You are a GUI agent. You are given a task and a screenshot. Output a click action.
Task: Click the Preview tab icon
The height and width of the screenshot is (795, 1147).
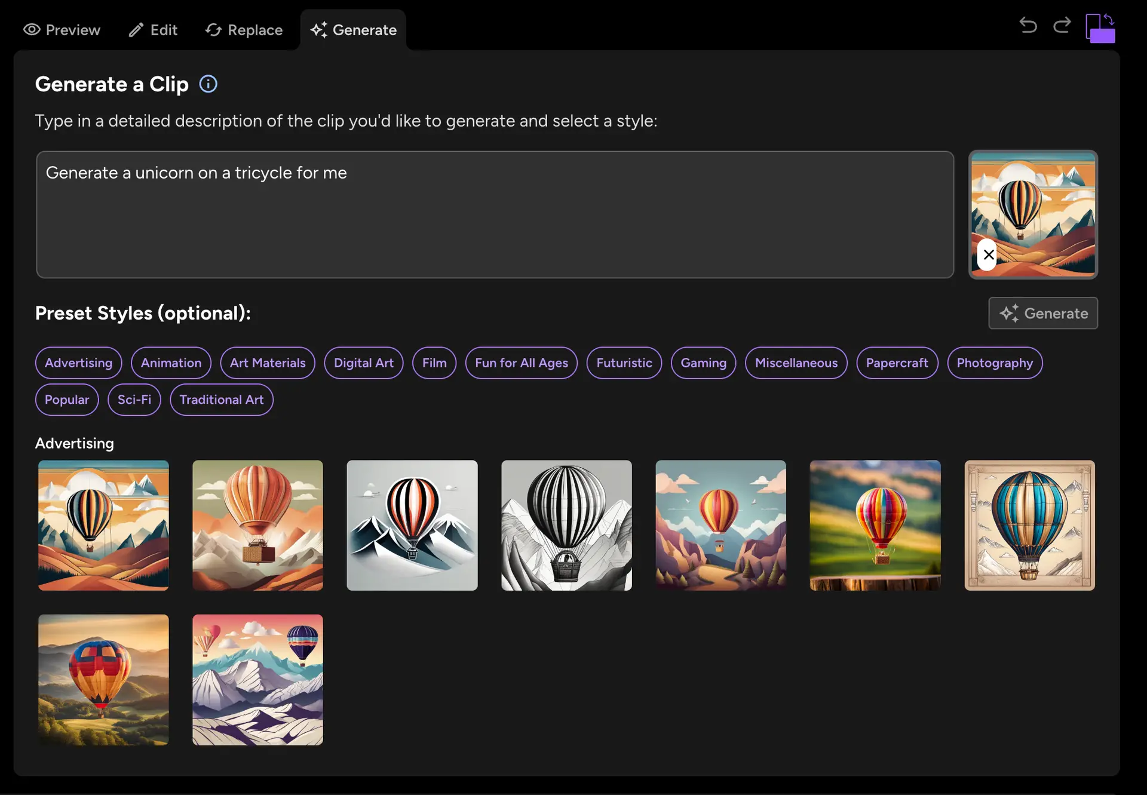click(30, 29)
